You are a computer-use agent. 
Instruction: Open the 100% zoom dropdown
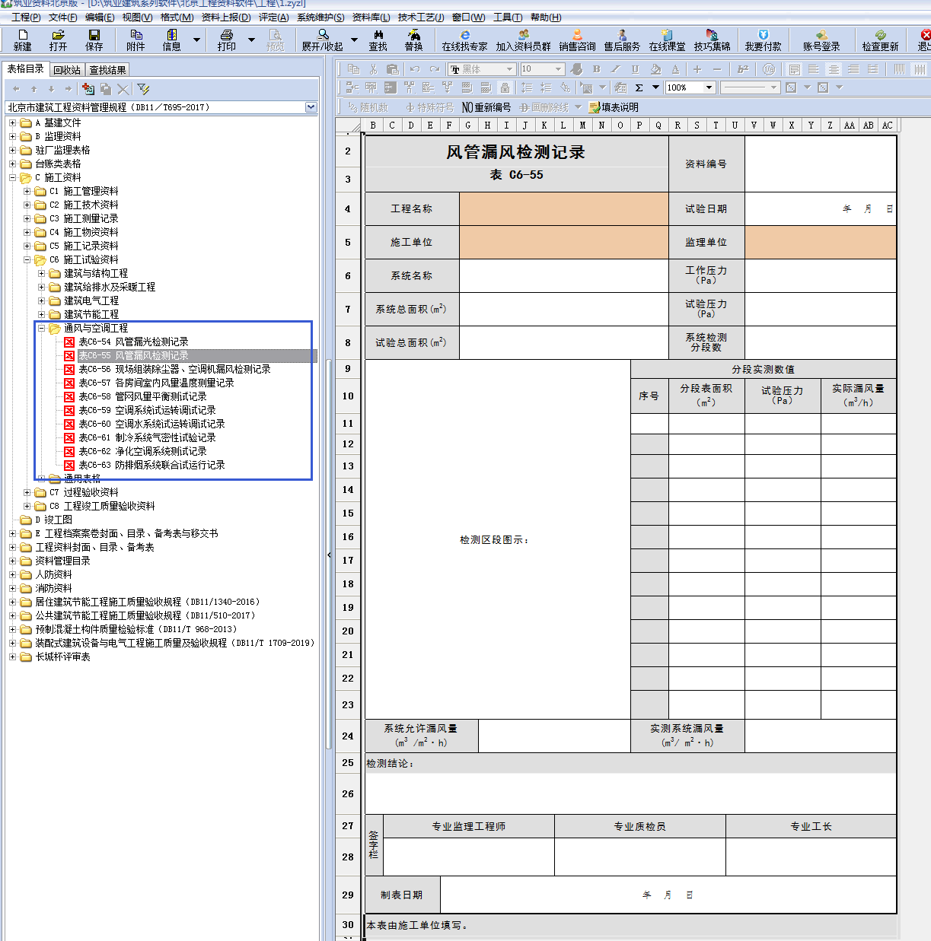click(x=709, y=87)
